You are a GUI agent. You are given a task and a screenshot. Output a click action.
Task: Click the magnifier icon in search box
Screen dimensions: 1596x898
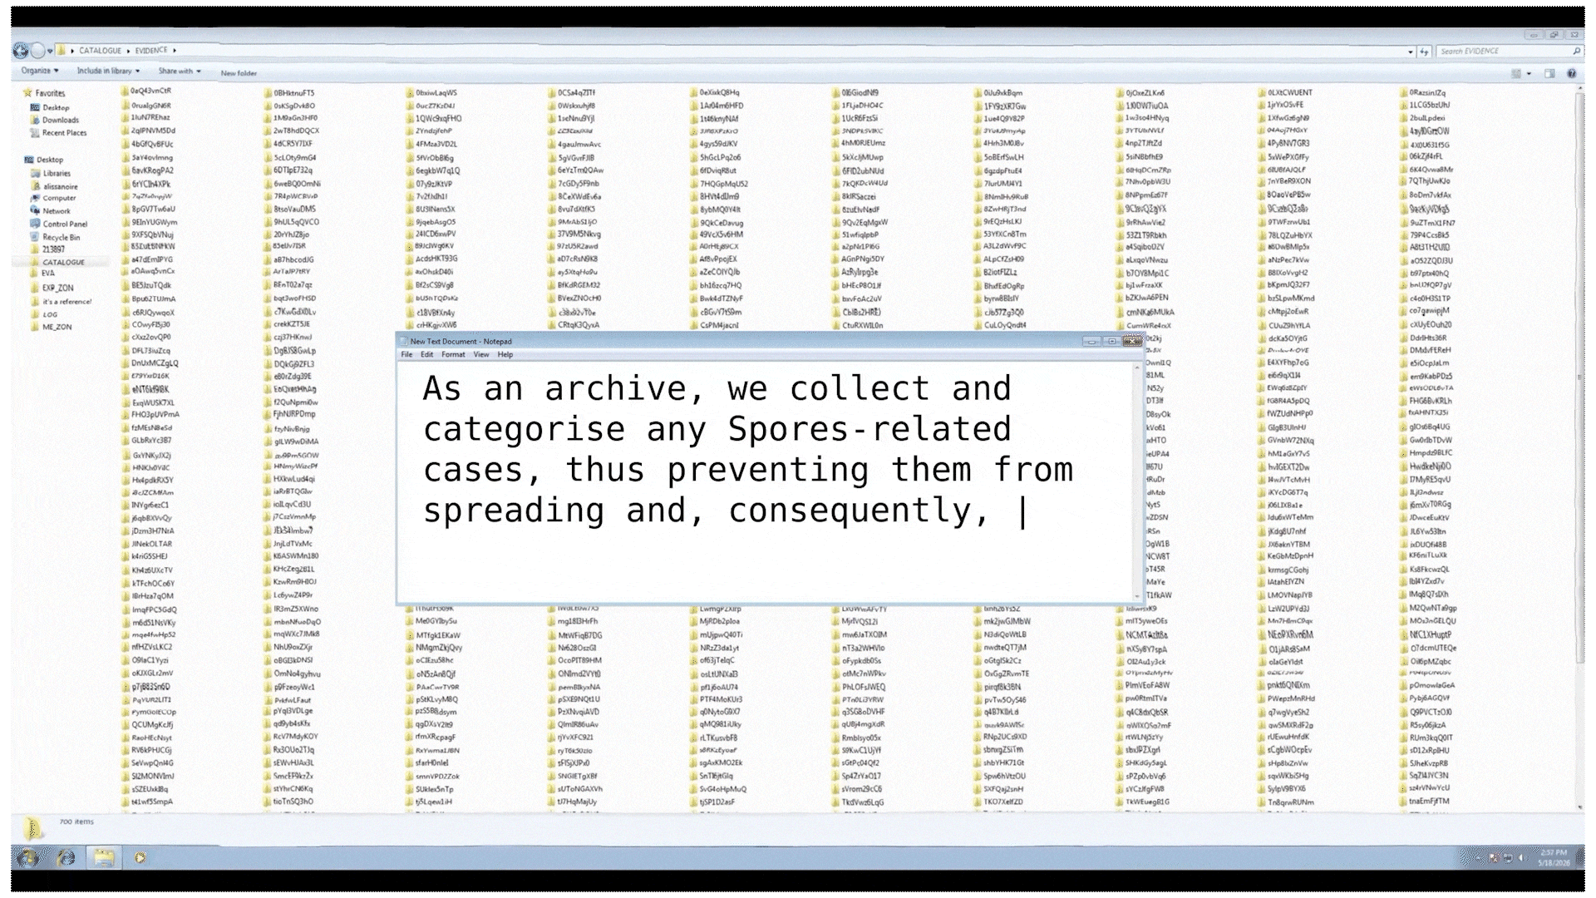[1576, 52]
